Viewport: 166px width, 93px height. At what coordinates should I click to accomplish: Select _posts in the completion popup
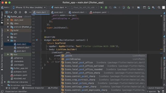[x=103, y=56]
